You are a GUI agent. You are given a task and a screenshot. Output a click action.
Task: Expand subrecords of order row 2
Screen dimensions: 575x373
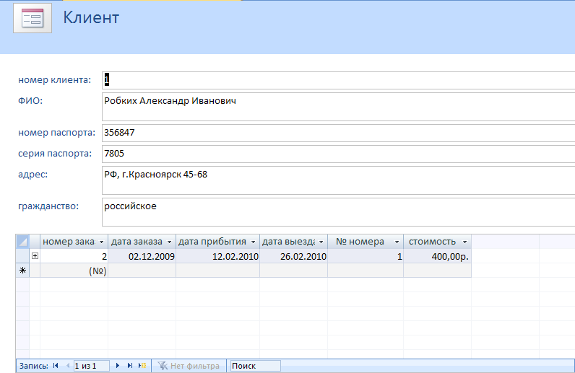pos(35,255)
